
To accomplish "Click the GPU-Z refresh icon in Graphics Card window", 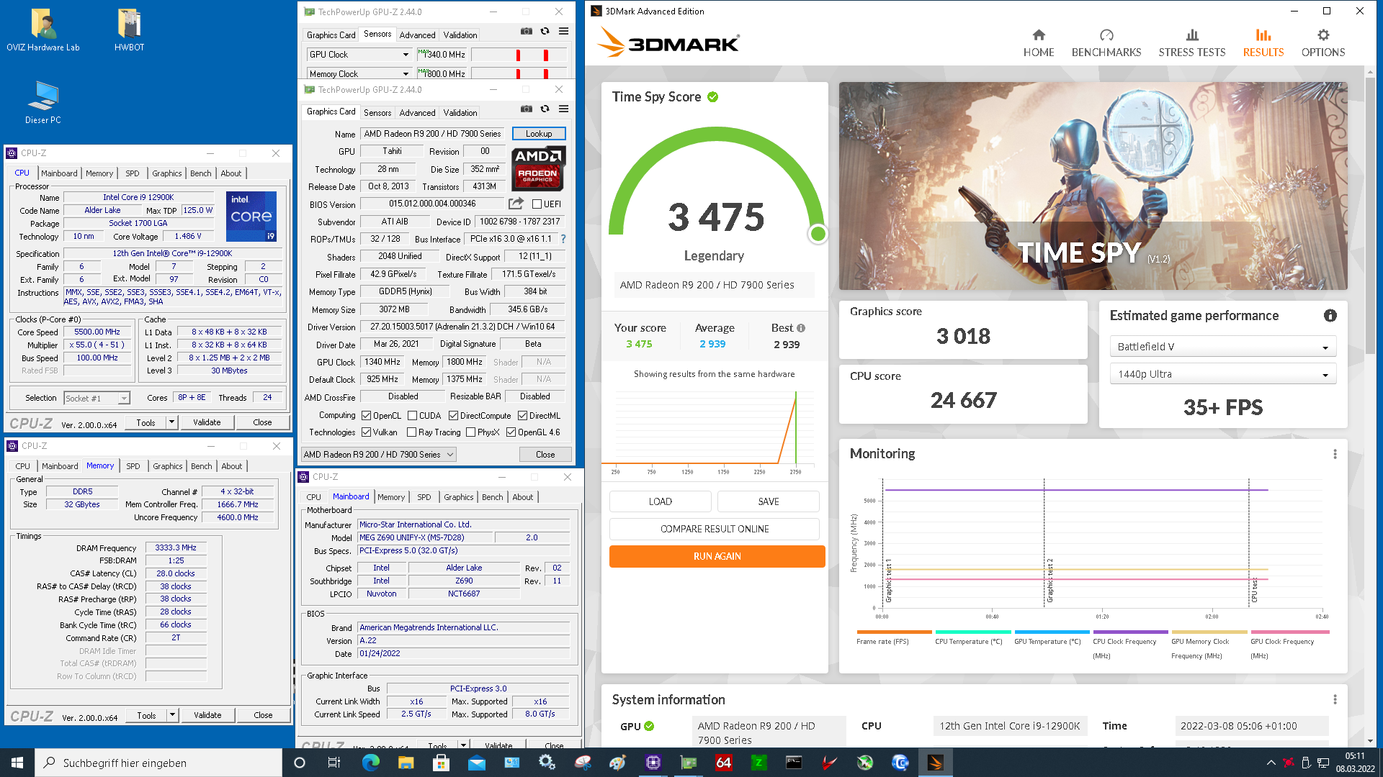I will (545, 109).
